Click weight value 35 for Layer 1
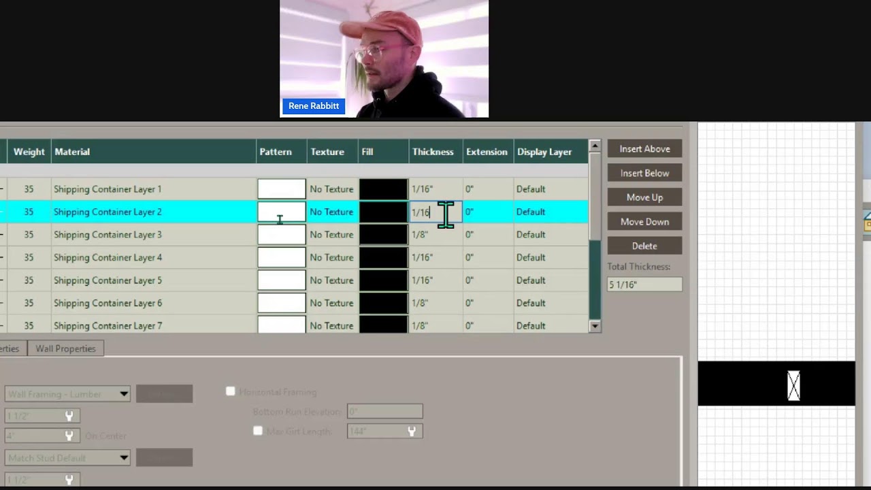Viewport: 871px width, 490px height. coord(29,189)
